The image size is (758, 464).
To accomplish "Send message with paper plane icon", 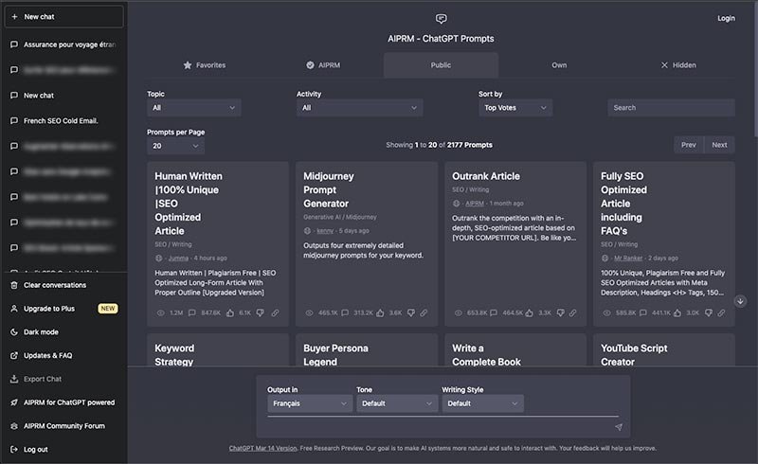I will [619, 427].
